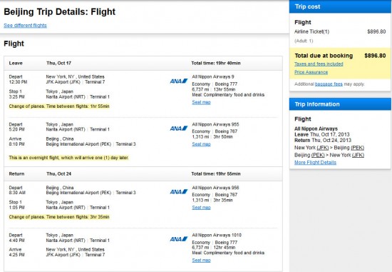Show Seat map for All Nippon Airways 956

click(x=201, y=207)
